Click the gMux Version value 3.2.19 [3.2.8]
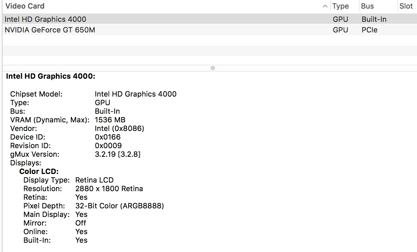417x252 pixels. 118,154
